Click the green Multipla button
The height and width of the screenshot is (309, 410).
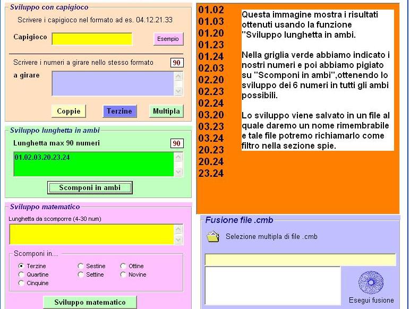pyautogui.click(x=166, y=111)
